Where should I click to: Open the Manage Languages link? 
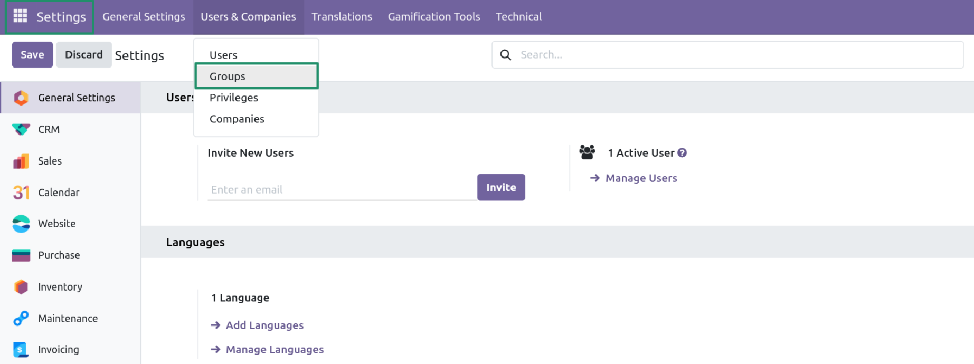[275, 349]
